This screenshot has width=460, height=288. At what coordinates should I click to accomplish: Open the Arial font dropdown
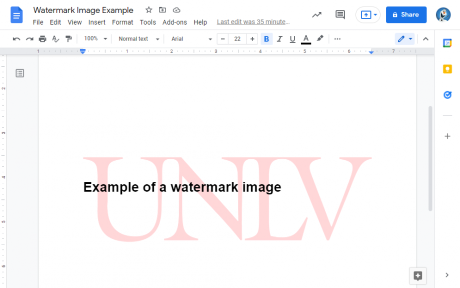191,39
